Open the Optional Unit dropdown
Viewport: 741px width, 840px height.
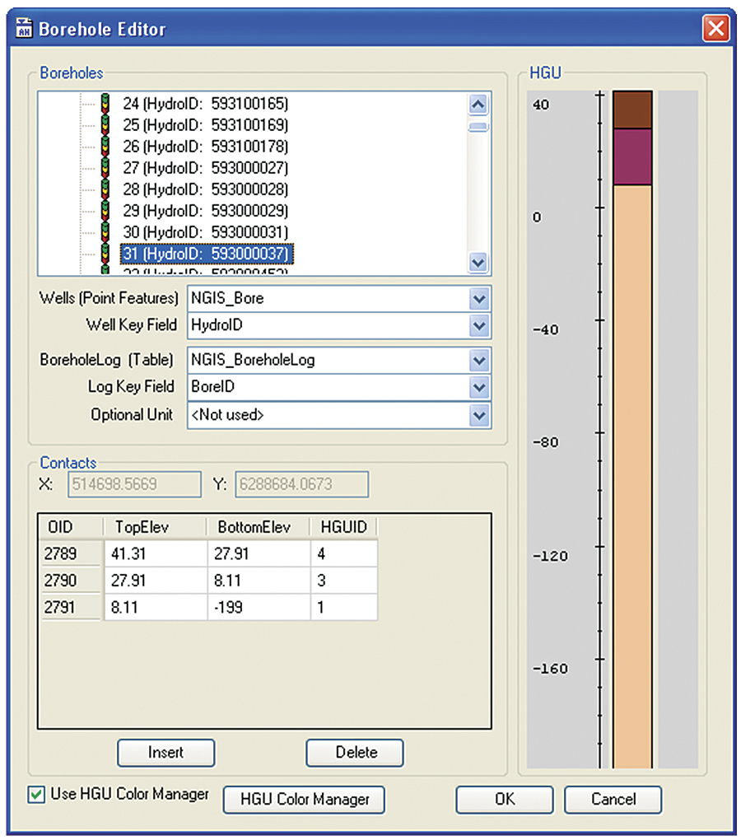pyautogui.click(x=479, y=415)
